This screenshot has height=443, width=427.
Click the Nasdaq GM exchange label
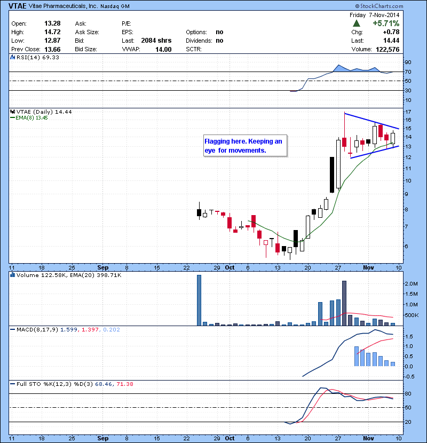coord(115,6)
